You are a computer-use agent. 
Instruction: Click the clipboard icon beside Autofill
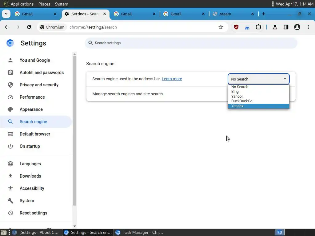point(10,73)
